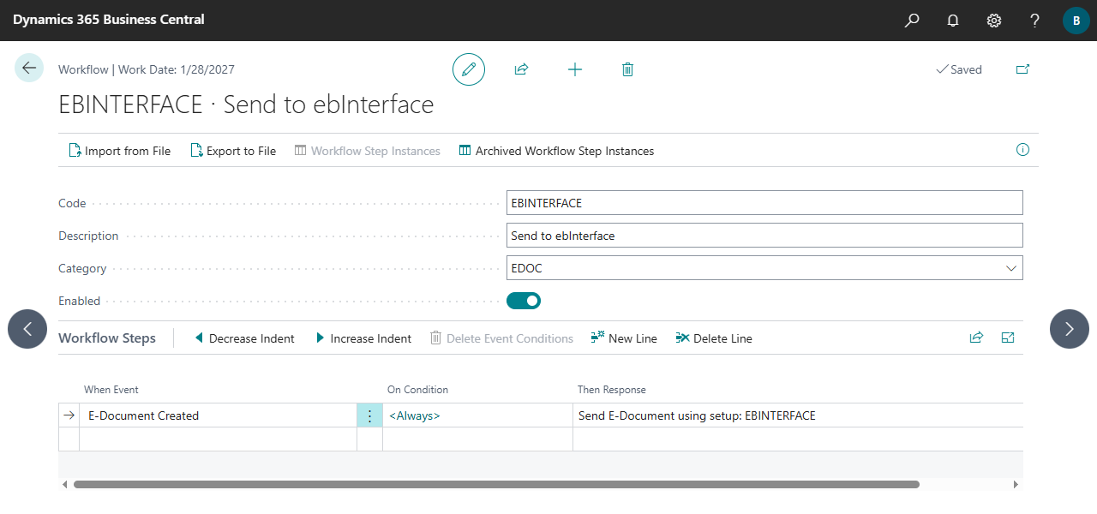1097x514 pixels.
Task: Click Import from File
Action: click(120, 151)
